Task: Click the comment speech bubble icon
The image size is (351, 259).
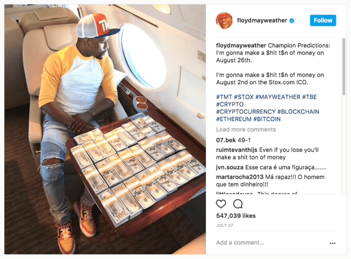Action: click(238, 204)
